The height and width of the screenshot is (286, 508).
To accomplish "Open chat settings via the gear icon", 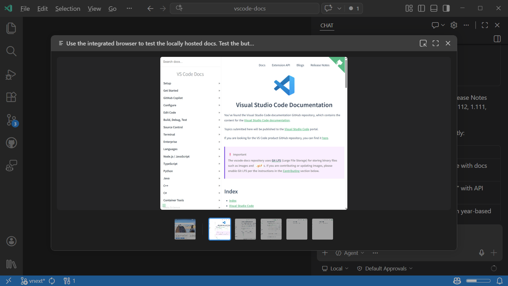I will point(454,25).
